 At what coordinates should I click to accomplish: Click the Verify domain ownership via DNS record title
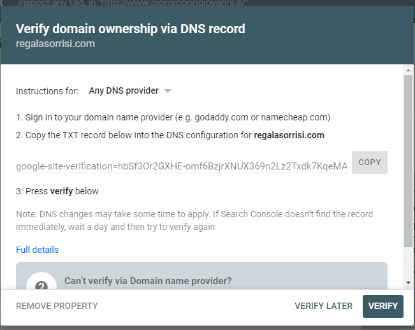(131, 29)
